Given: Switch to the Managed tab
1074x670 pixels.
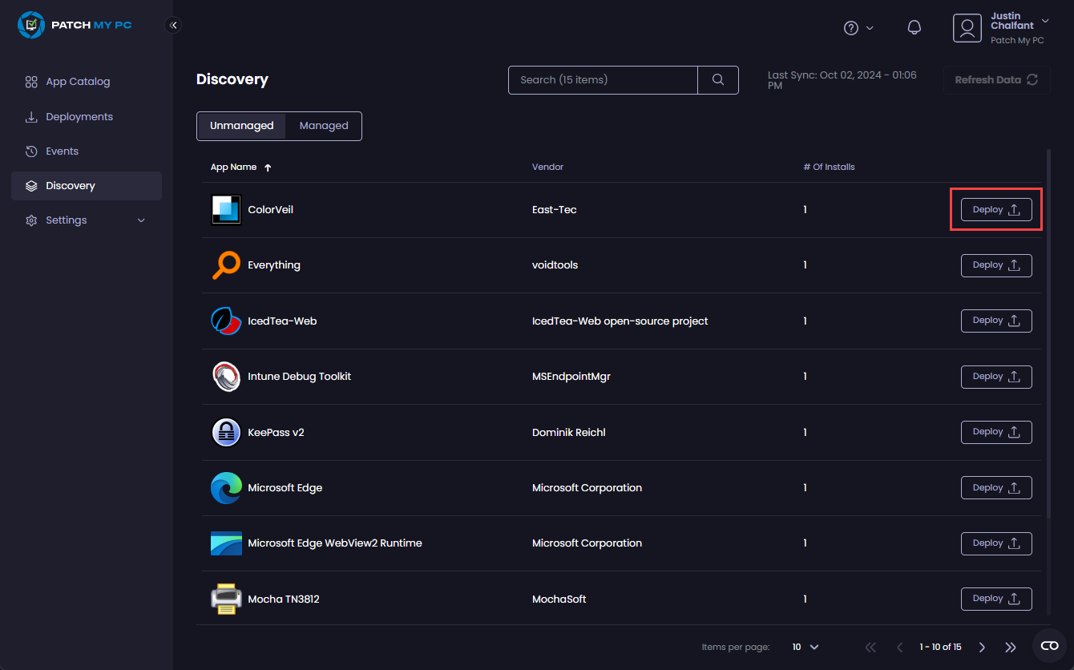Looking at the screenshot, I should point(324,125).
